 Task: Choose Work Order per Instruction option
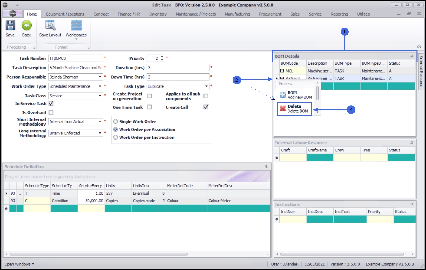tap(116, 138)
